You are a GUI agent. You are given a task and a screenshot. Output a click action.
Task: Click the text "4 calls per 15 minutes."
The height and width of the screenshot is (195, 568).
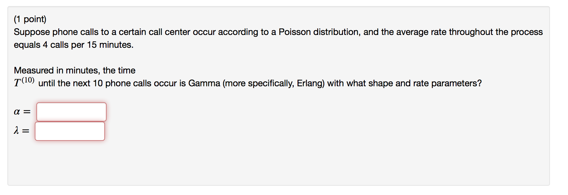pyautogui.click(x=88, y=45)
